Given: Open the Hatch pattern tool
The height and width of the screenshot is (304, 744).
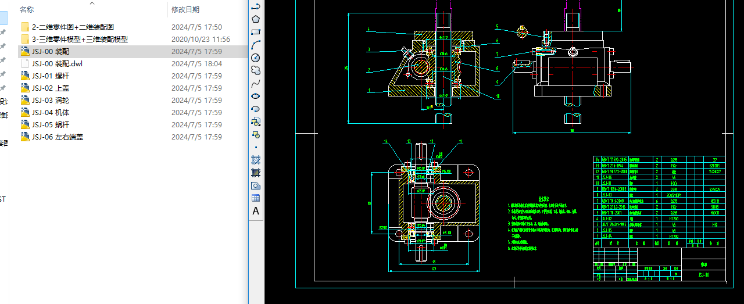Looking at the screenshot, I should click(255, 160).
